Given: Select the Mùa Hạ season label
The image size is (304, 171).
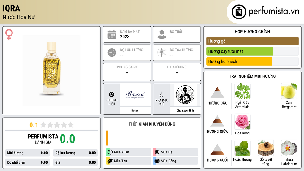Looking at the screenshot, I should pos(167,152).
